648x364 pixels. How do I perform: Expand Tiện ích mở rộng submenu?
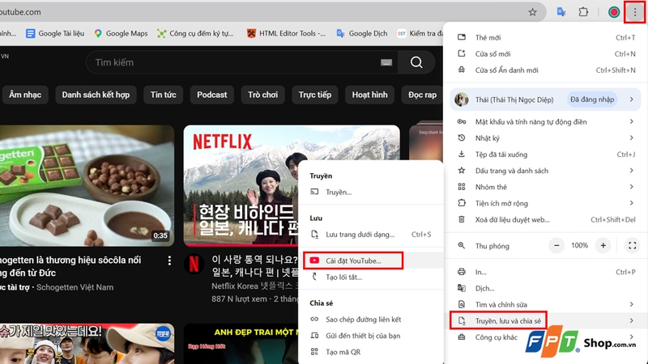click(x=545, y=203)
